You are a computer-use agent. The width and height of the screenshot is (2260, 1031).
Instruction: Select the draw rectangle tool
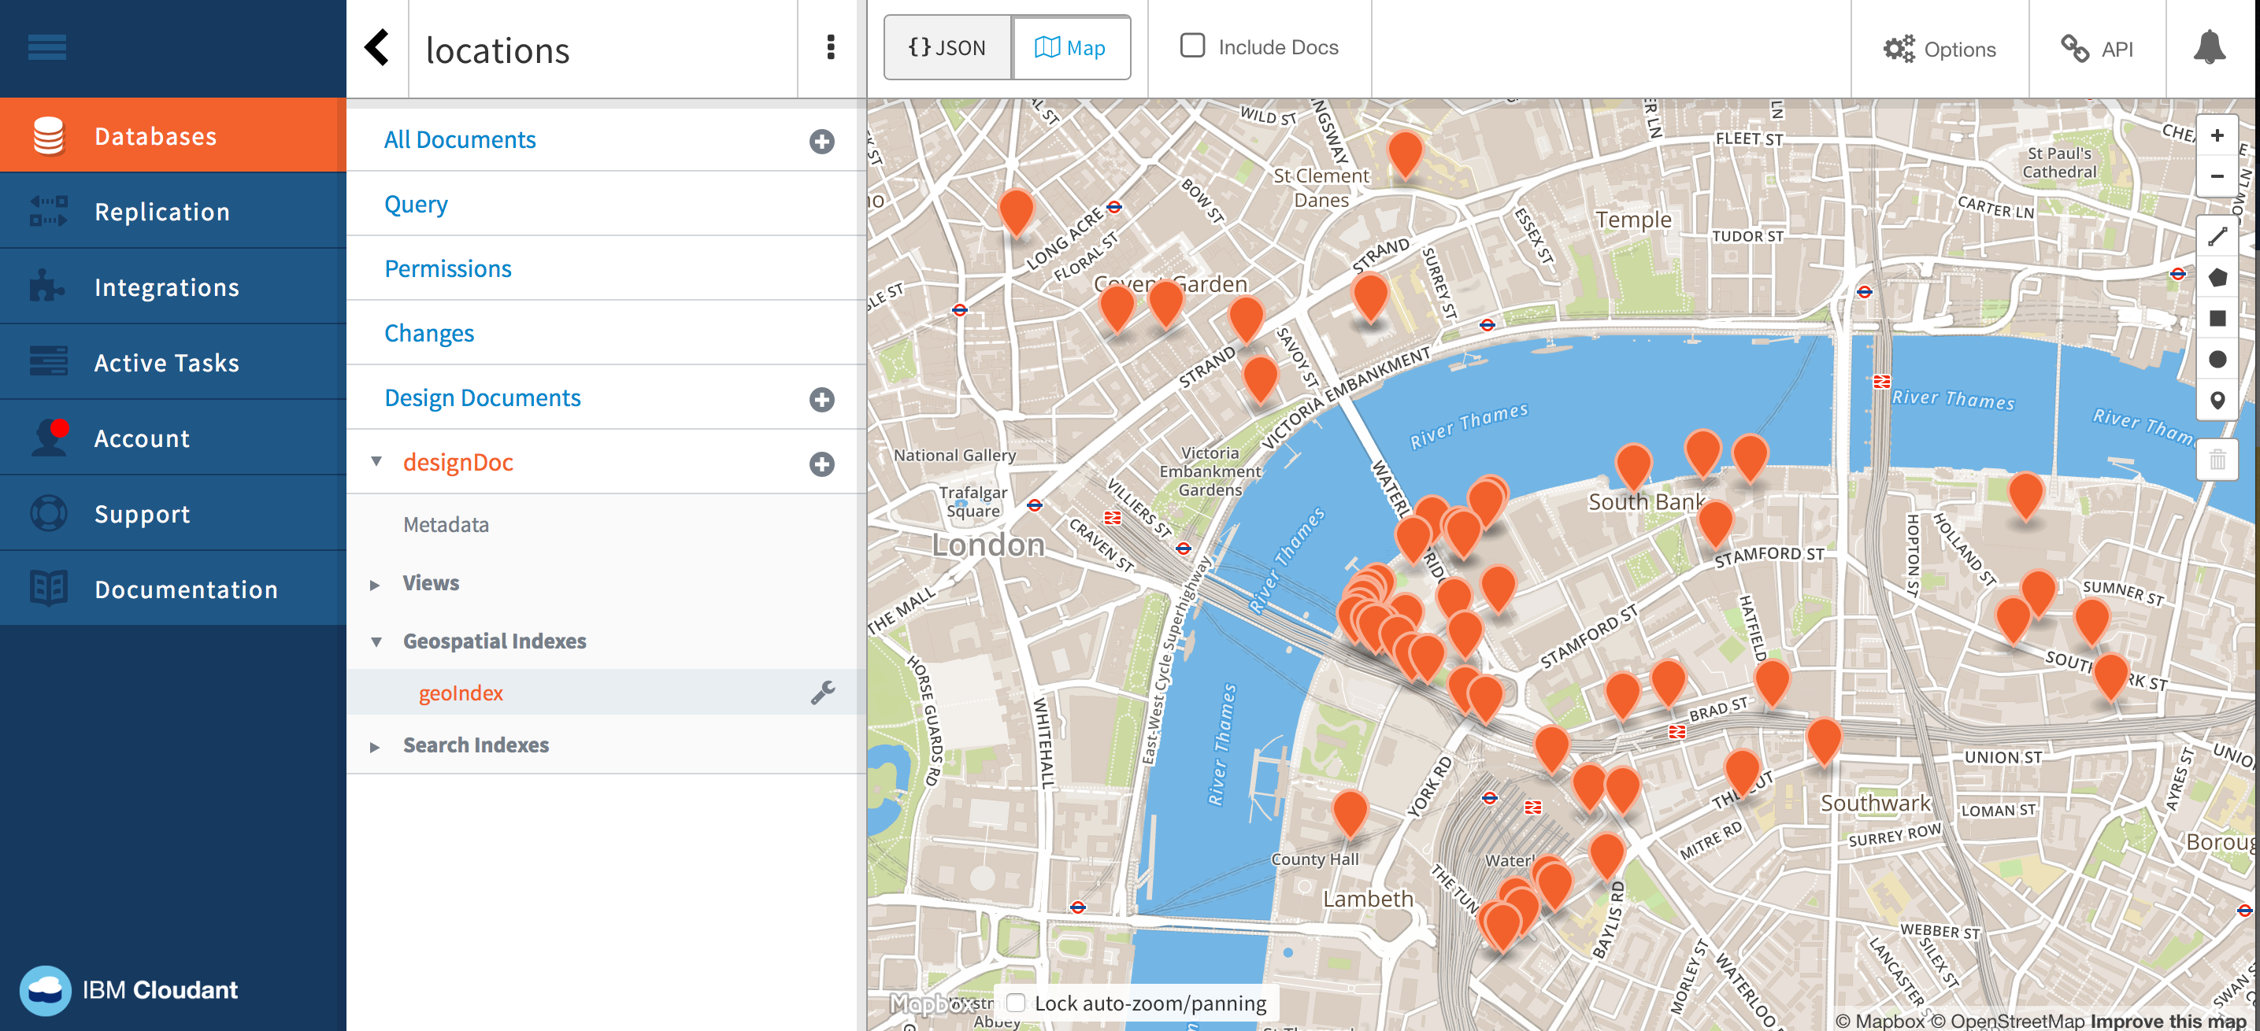tap(2216, 319)
